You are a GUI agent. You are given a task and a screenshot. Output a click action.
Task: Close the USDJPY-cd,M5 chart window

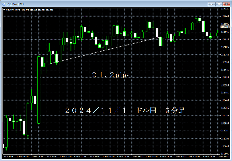click(x=226, y=4)
